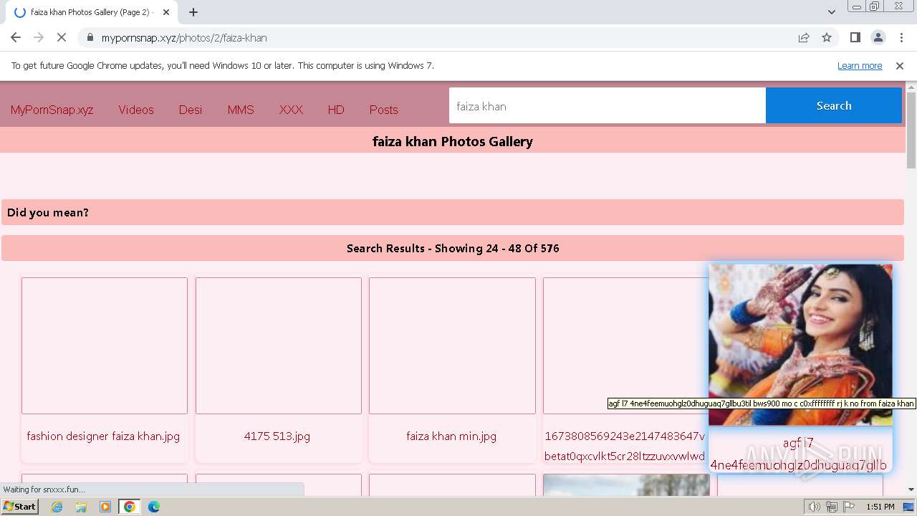
Task: Toggle the Chrome side panel
Action: click(855, 37)
